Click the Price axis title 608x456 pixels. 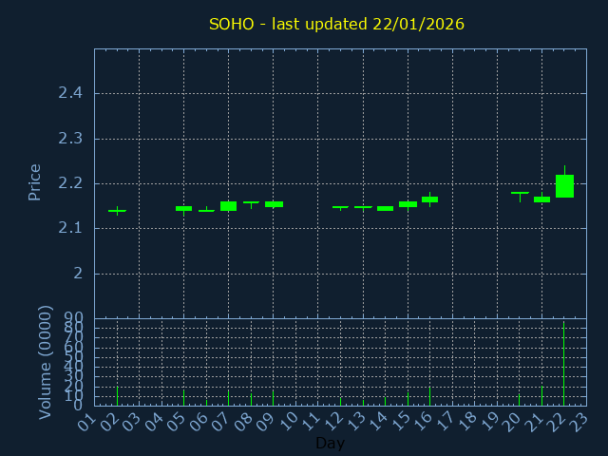pyautogui.click(x=35, y=181)
